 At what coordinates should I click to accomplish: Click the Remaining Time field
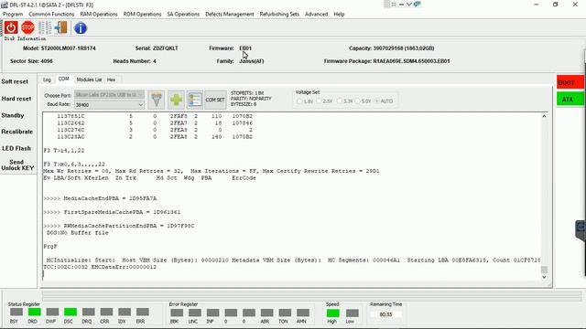[x=385, y=314]
